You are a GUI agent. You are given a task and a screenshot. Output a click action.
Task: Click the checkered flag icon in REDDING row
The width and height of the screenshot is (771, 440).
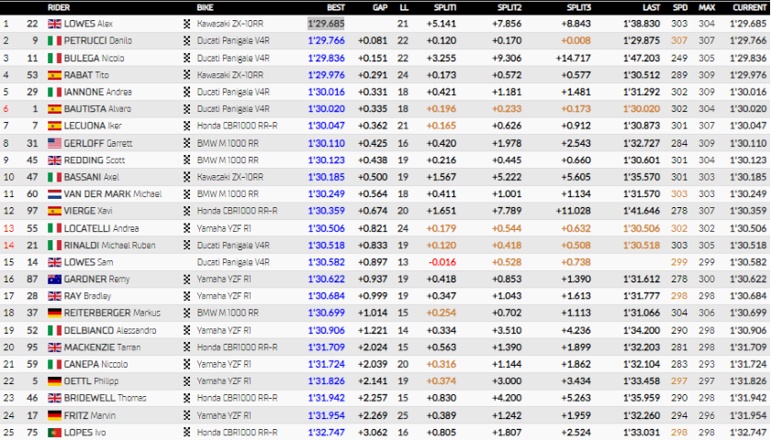click(187, 160)
